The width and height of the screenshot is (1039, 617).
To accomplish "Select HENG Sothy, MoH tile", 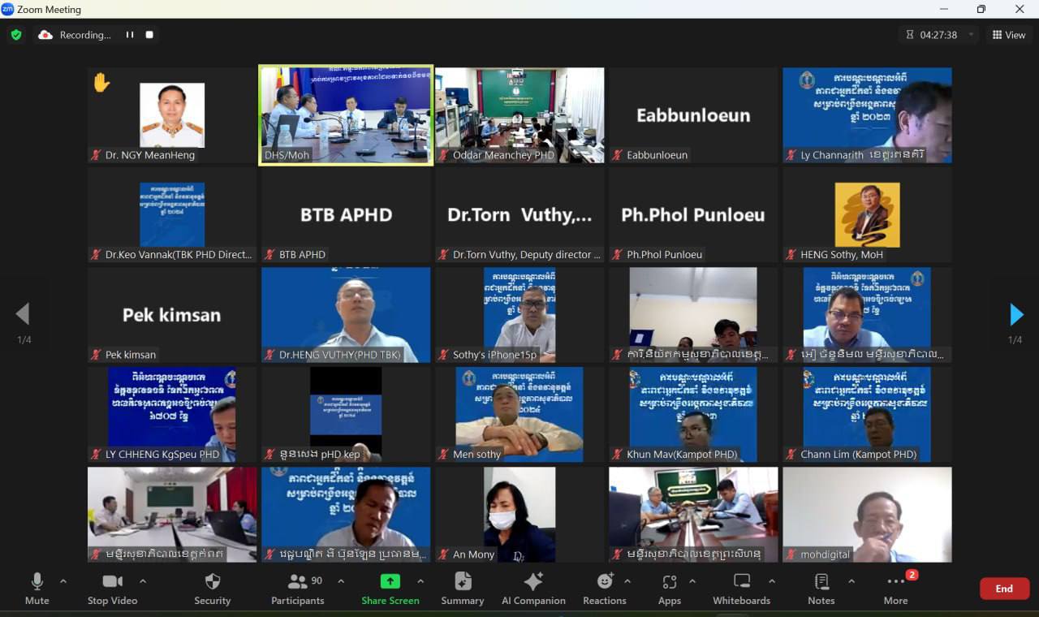I will [x=867, y=215].
